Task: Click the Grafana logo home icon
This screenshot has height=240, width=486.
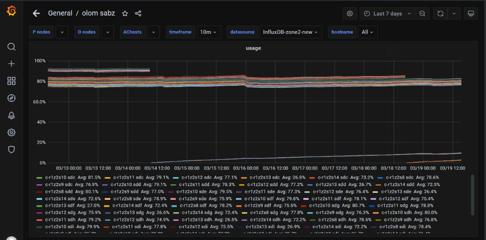Action: point(11,11)
